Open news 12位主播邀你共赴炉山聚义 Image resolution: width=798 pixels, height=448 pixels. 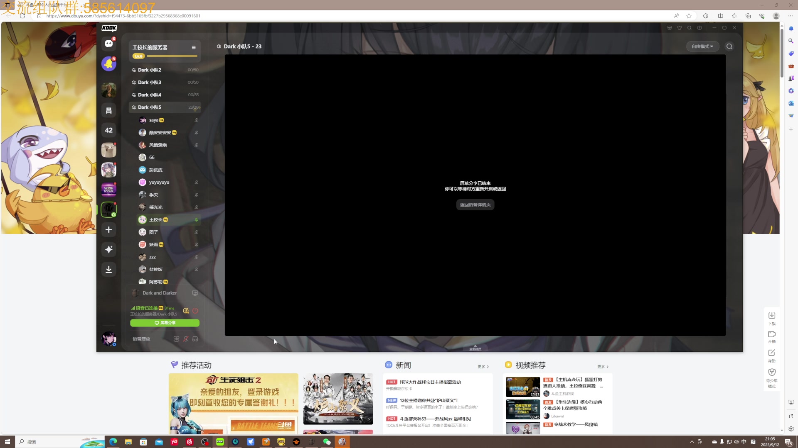tap(429, 400)
